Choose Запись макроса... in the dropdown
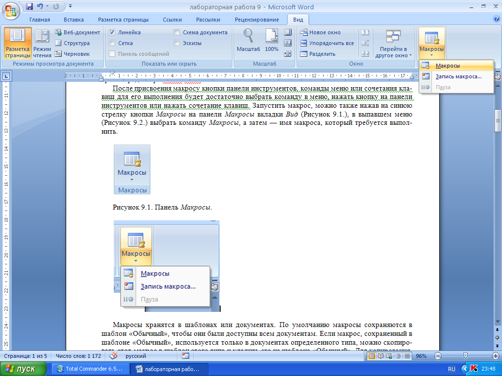Screen dimensions: 502x376 click(x=456, y=77)
